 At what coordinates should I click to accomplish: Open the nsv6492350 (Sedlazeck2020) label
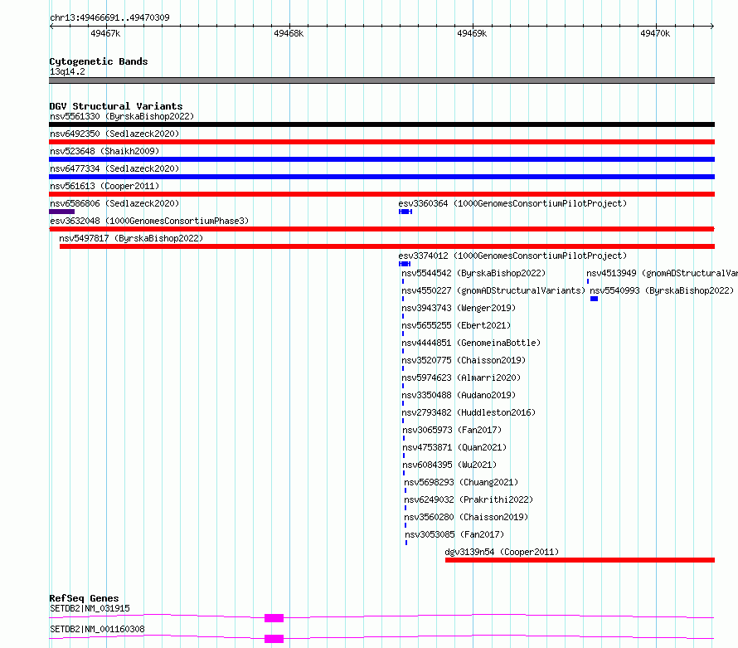pyautogui.click(x=114, y=134)
